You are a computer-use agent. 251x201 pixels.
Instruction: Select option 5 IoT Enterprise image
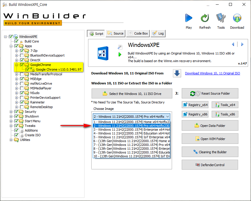coord(132,137)
